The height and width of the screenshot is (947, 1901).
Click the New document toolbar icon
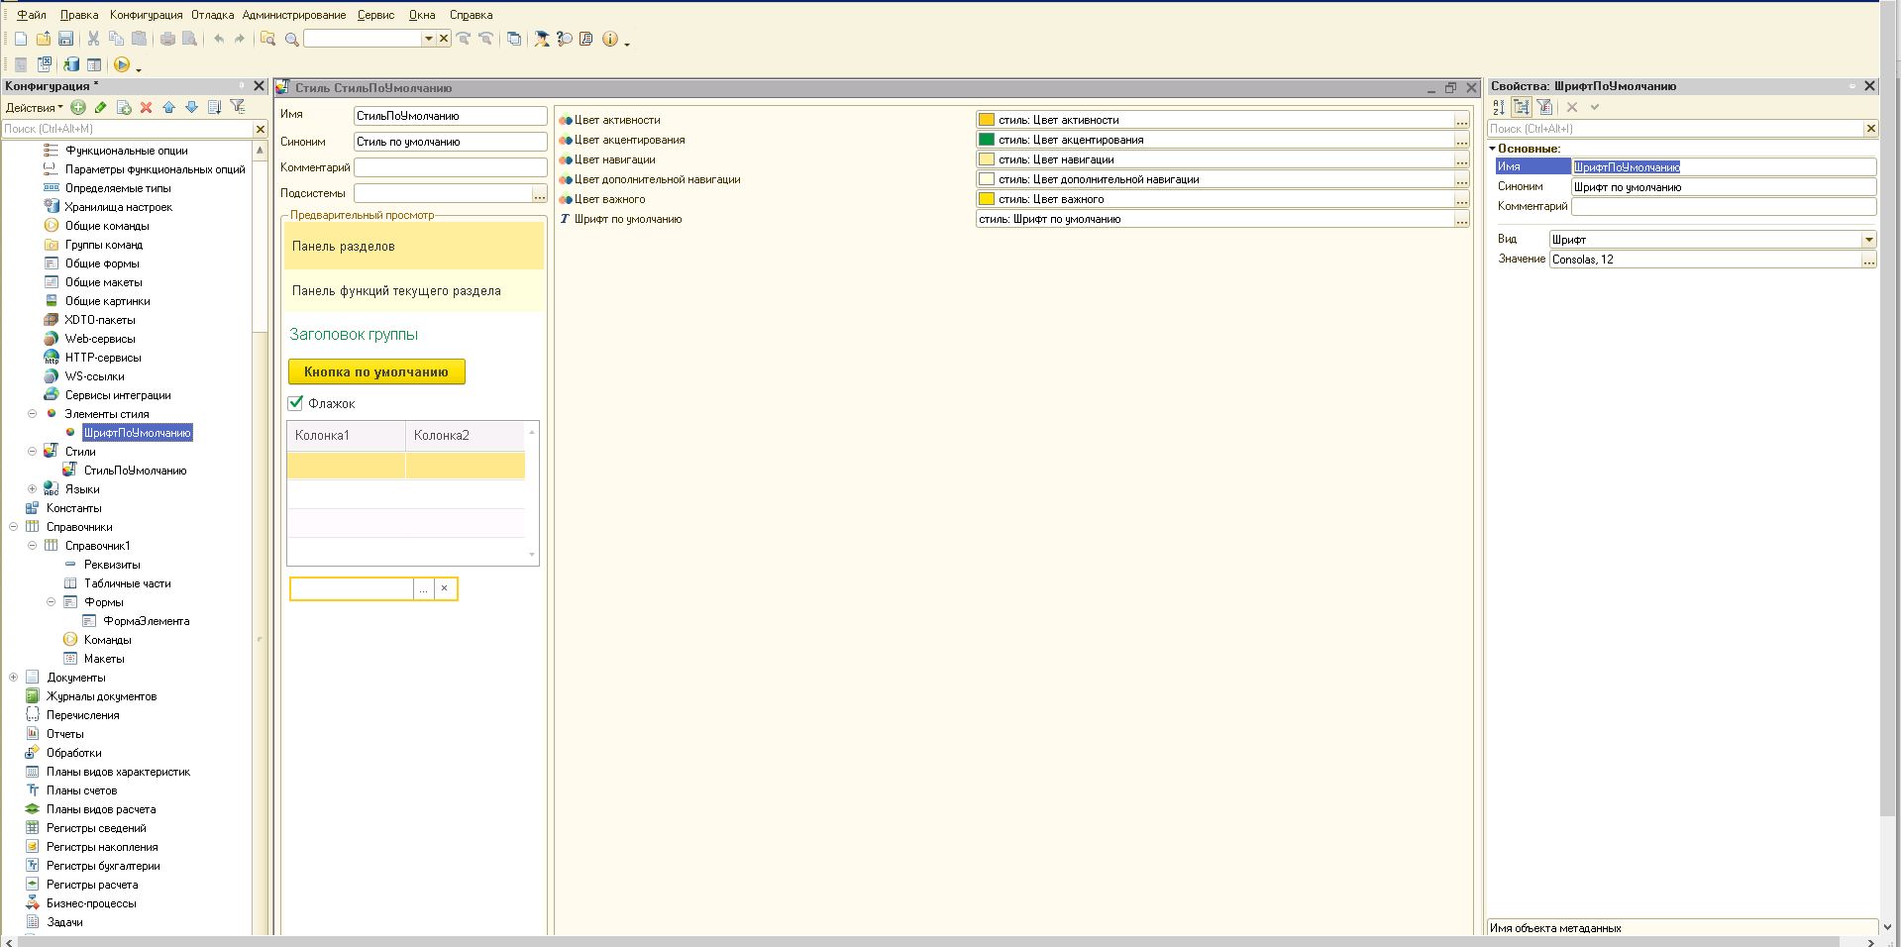(21, 39)
